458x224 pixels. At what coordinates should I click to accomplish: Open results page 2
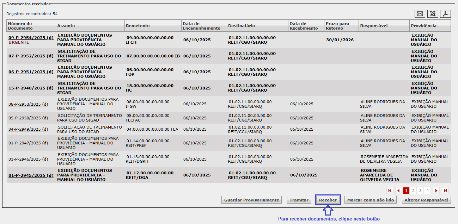pyautogui.click(x=413, y=191)
